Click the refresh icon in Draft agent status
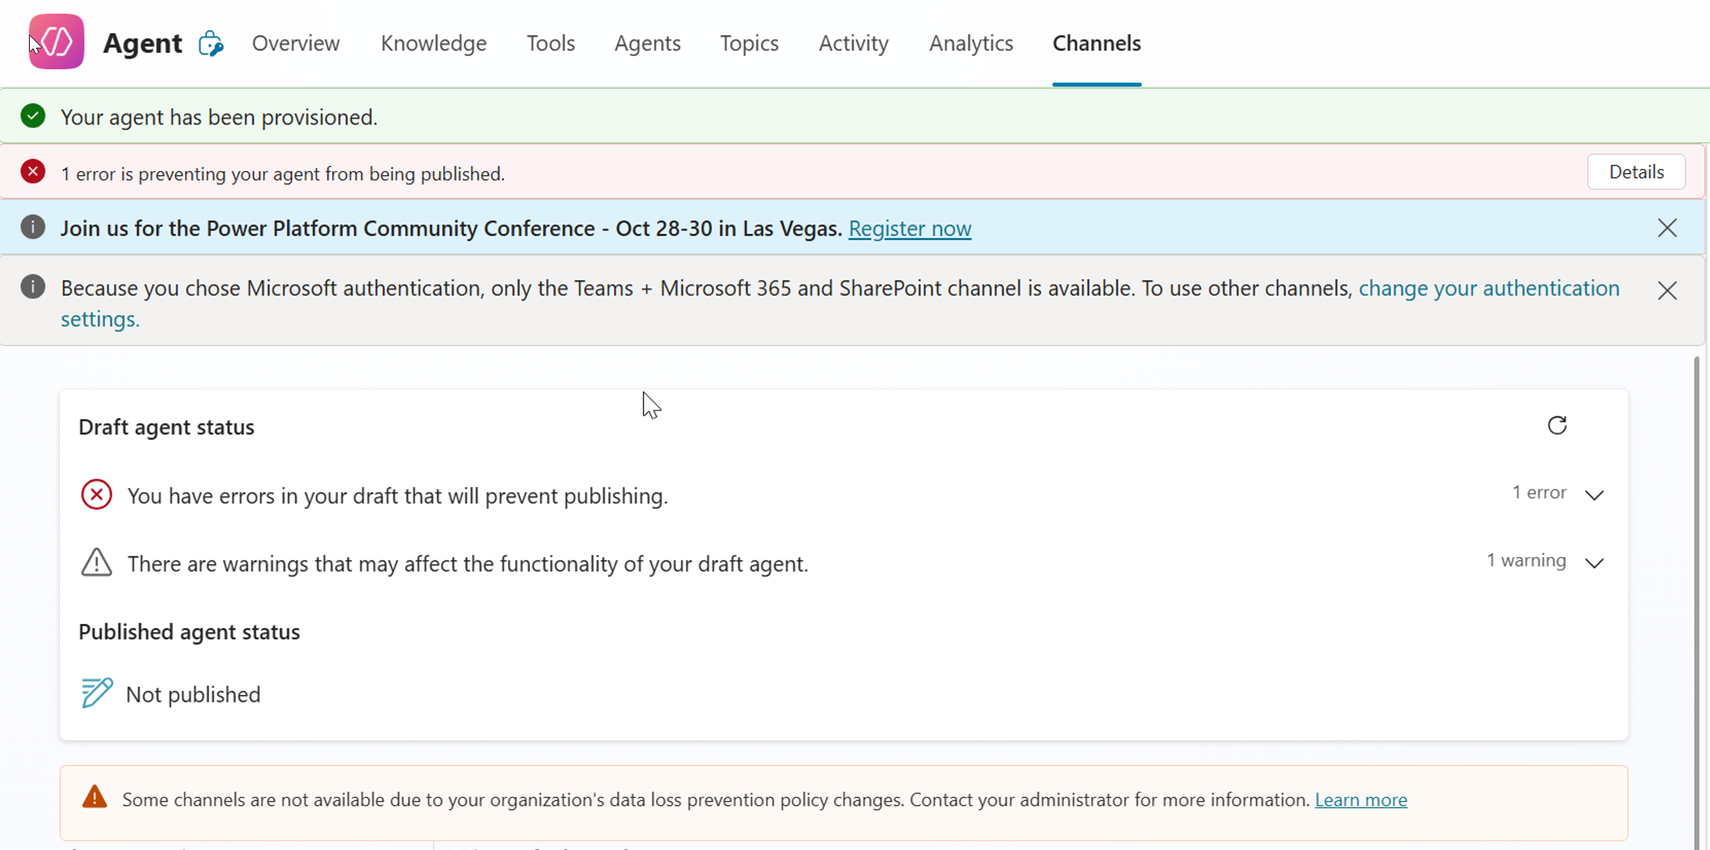 point(1557,425)
